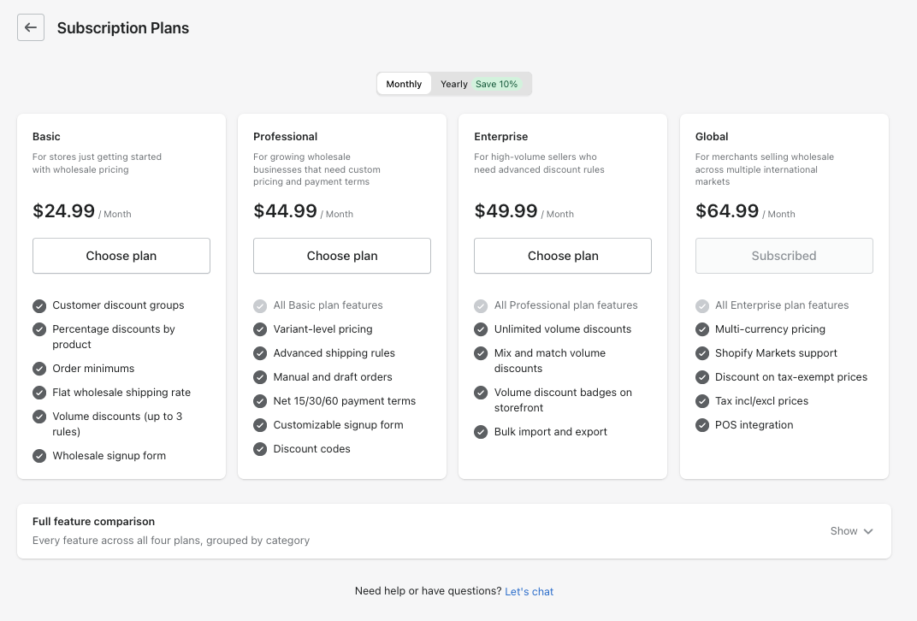Click checkmark beside Customer discount groups
The width and height of the screenshot is (917, 621).
pyautogui.click(x=39, y=306)
